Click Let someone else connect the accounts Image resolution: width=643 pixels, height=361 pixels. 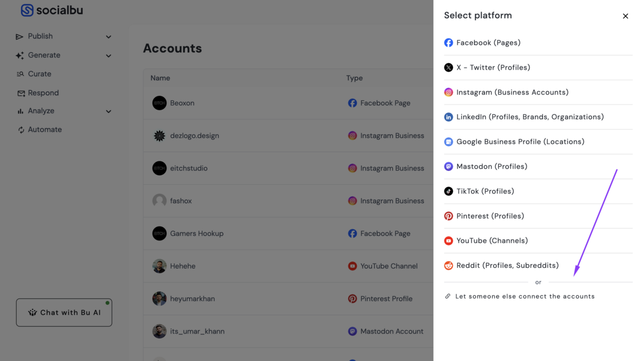click(x=525, y=297)
